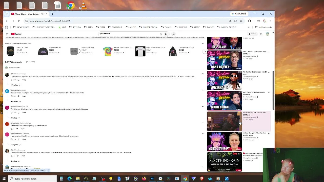Open Photoshop from the taskbar
324x182 pixels.
click(x=152, y=179)
